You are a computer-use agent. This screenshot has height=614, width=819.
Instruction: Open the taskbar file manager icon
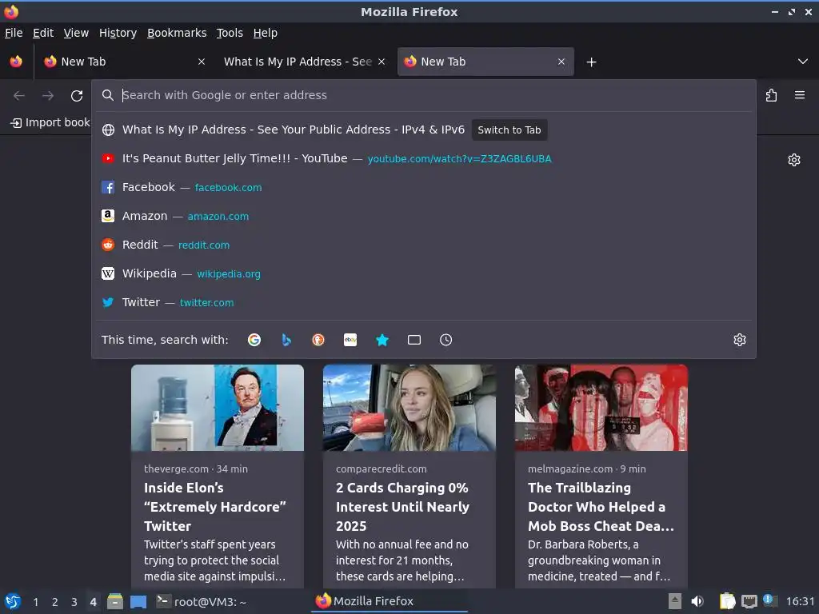pyautogui.click(x=115, y=601)
